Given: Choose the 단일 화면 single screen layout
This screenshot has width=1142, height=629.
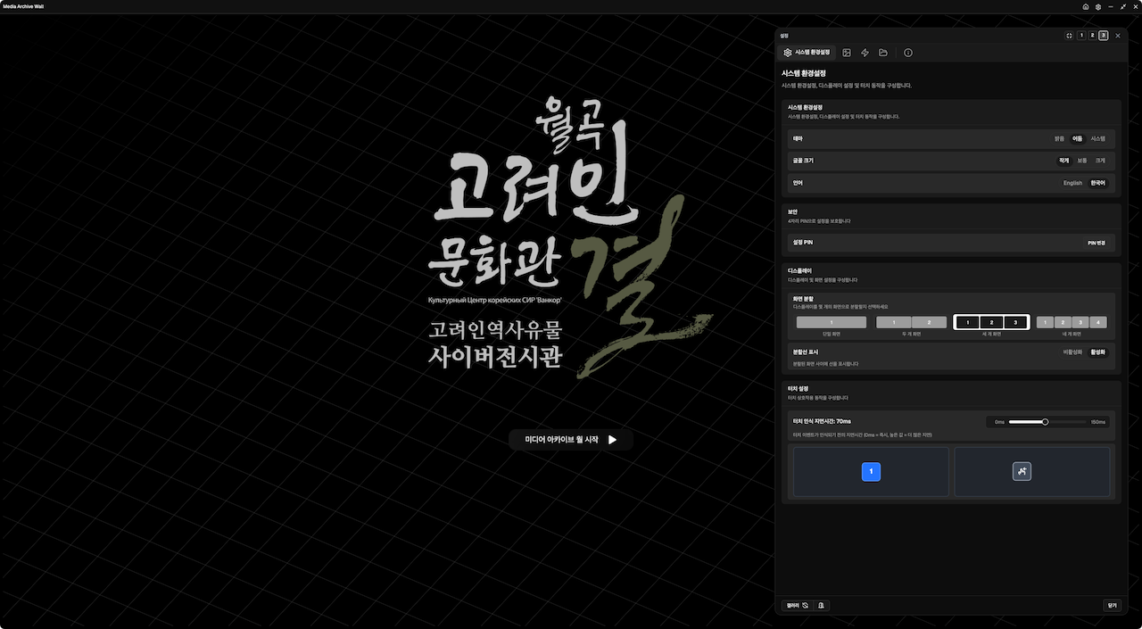Looking at the screenshot, I should coord(831,323).
